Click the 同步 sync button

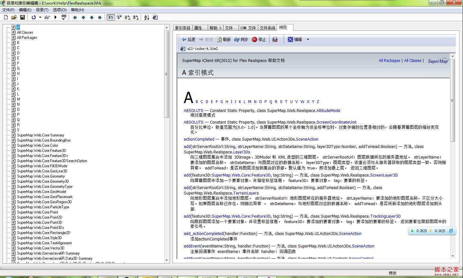click(241, 39)
